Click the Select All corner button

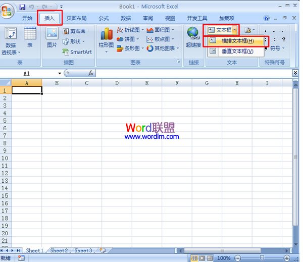point(6,83)
